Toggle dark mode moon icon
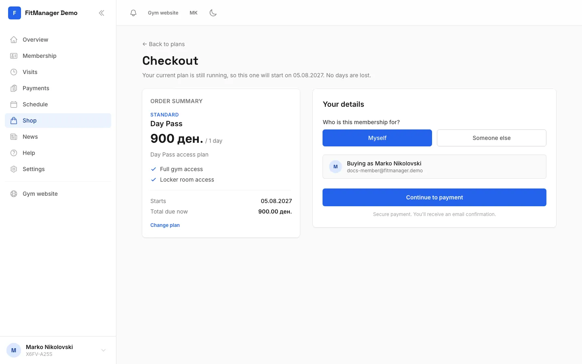 pyautogui.click(x=213, y=13)
